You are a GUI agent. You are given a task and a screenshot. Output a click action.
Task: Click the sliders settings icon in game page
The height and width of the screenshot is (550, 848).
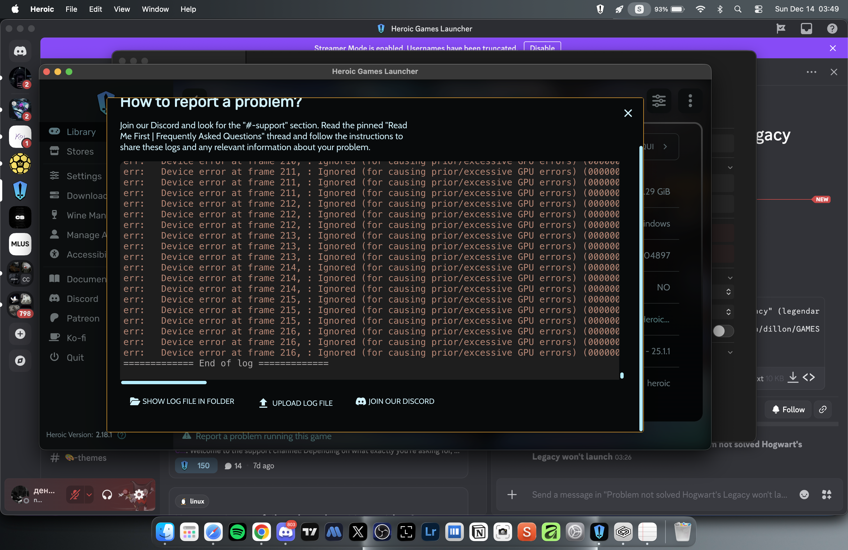pos(658,101)
